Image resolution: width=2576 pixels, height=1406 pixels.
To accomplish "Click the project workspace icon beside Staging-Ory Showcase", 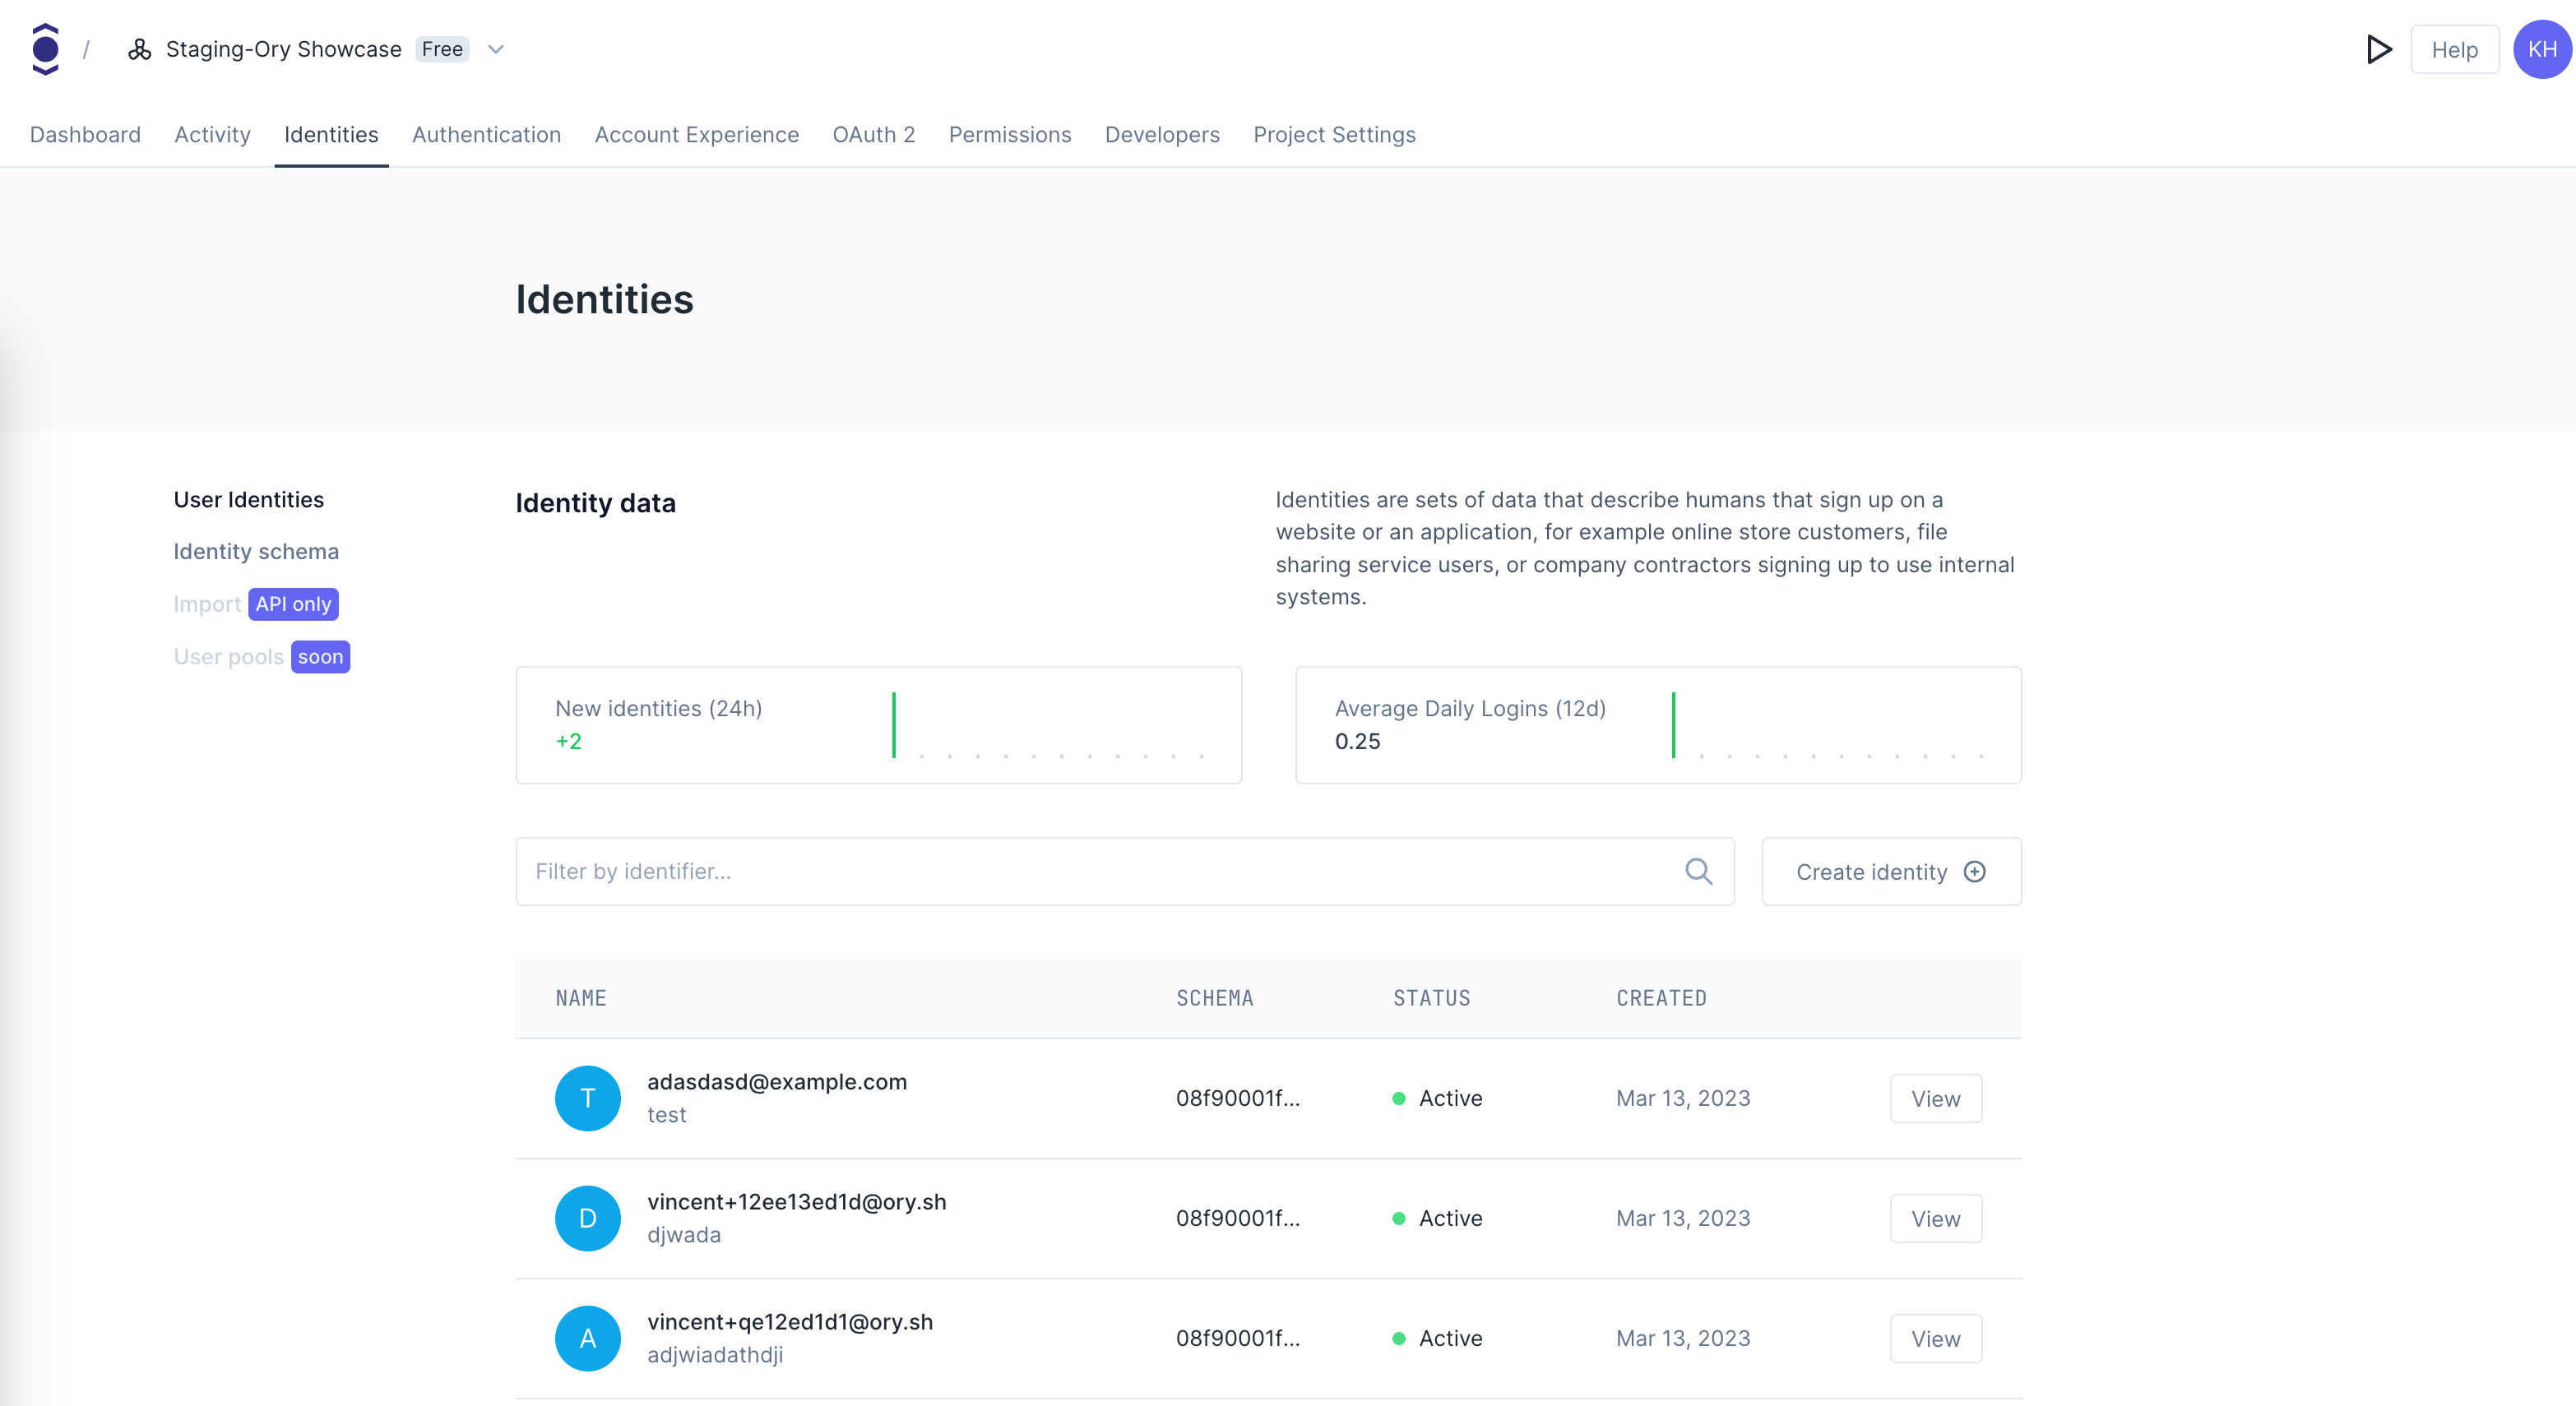I will (140, 49).
